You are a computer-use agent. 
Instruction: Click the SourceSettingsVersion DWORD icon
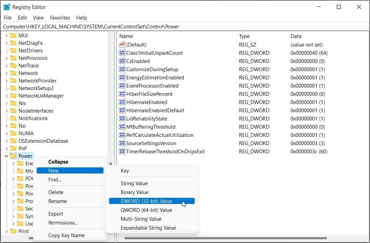click(x=122, y=143)
